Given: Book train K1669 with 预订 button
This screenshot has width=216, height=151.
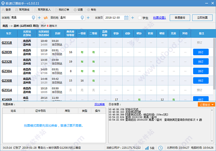Looking at the screenshot, I should point(201,99).
